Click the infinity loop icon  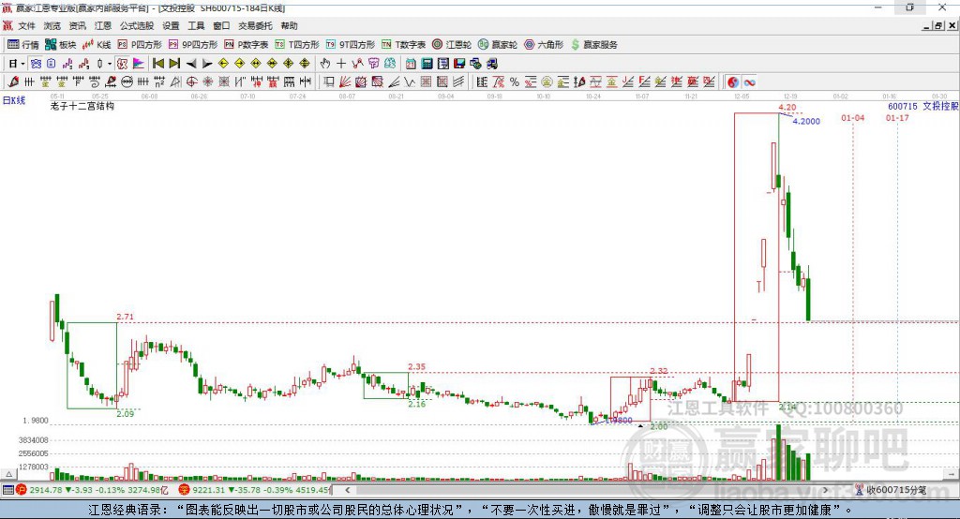pos(749,82)
